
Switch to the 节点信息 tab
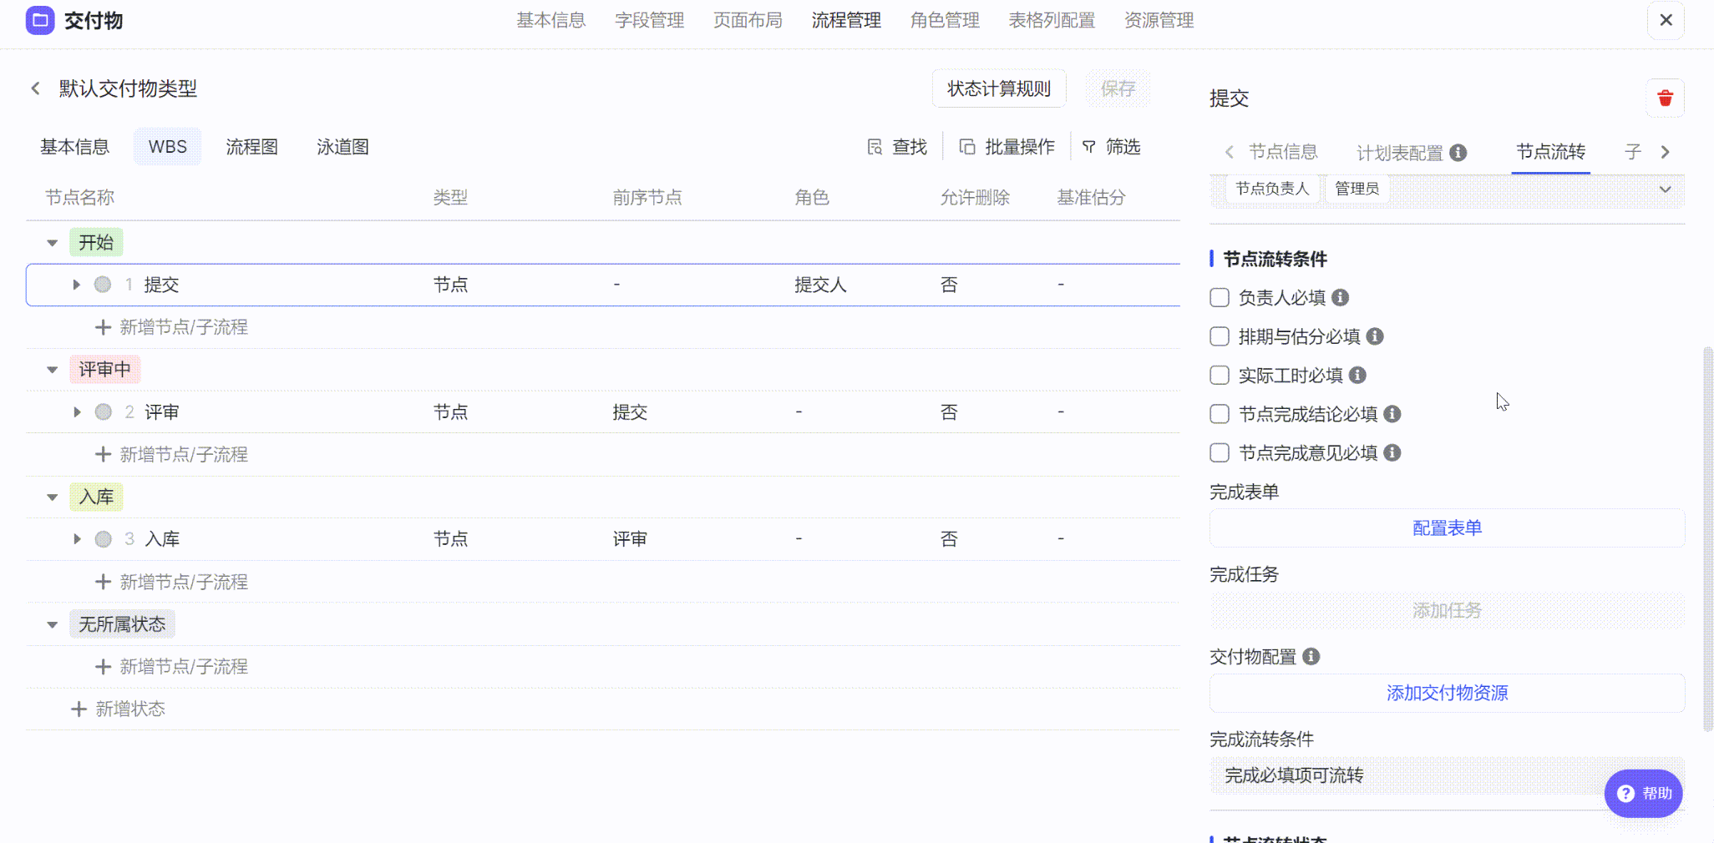[1283, 152]
